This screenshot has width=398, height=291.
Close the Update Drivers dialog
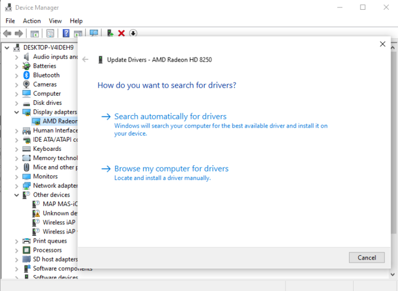[x=383, y=44]
